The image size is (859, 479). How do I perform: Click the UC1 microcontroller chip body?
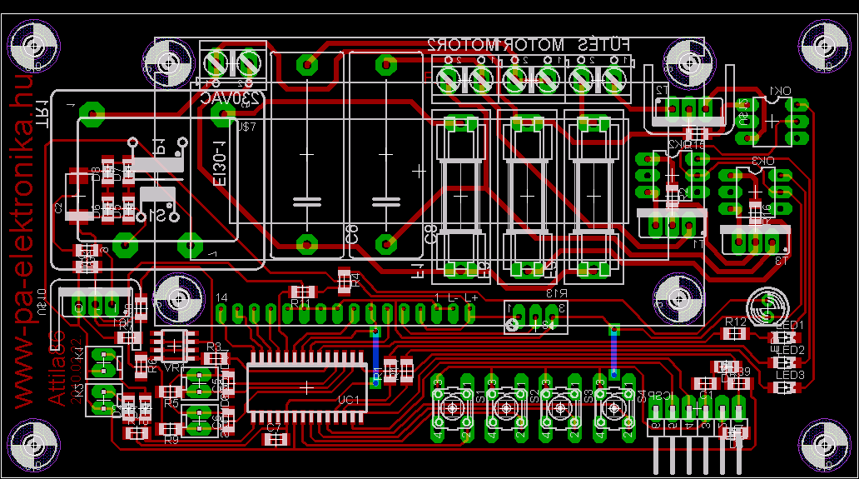(x=307, y=387)
